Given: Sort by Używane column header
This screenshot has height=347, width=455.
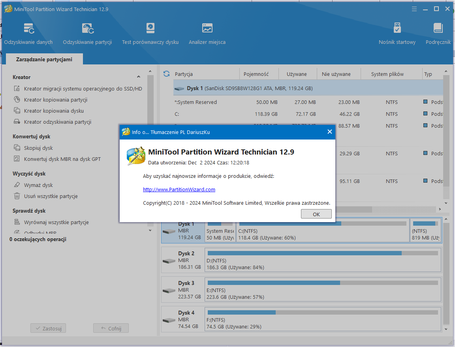Looking at the screenshot, I should (298, 74).
